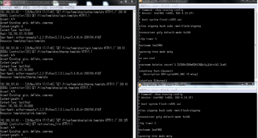Click 'device: leaf002 (vEOS, EOS-4.14.2F)' line
258x138 pixels.
[x=167, y=98]
